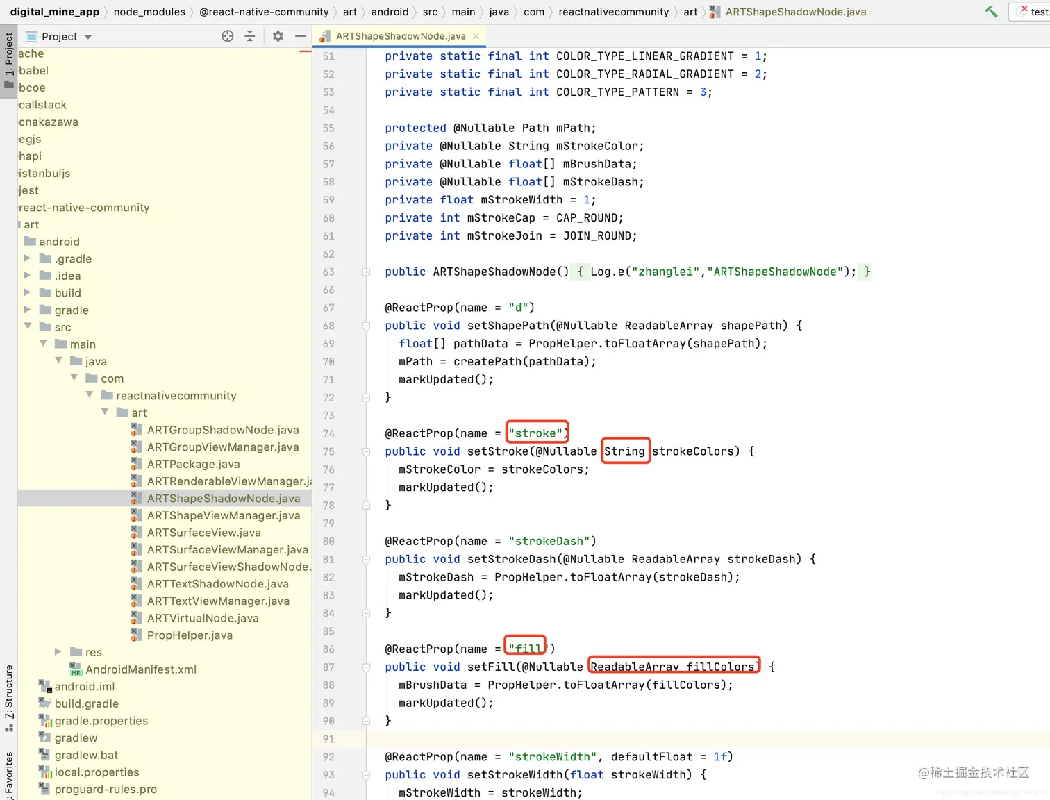
Task: Toggle fold marker for constructor line 63
Action: [366, 272]
